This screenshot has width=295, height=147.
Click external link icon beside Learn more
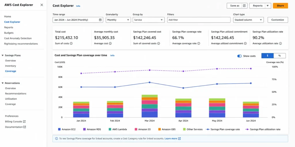pos(179,139)
